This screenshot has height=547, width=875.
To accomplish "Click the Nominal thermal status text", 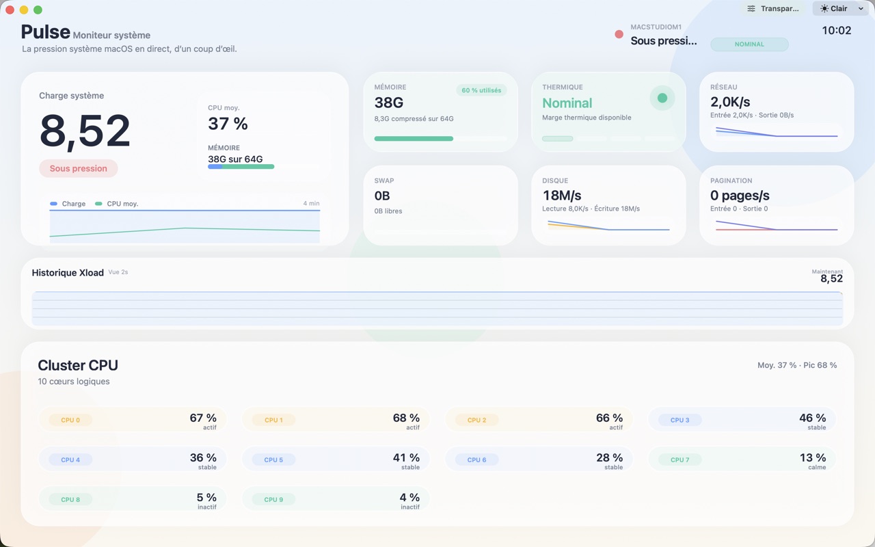I will pos(567,103).
